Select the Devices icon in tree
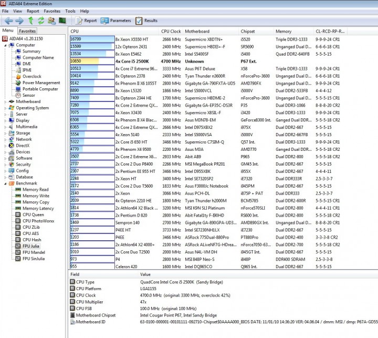This screenshot has width=378, height=338. point(12,151)
